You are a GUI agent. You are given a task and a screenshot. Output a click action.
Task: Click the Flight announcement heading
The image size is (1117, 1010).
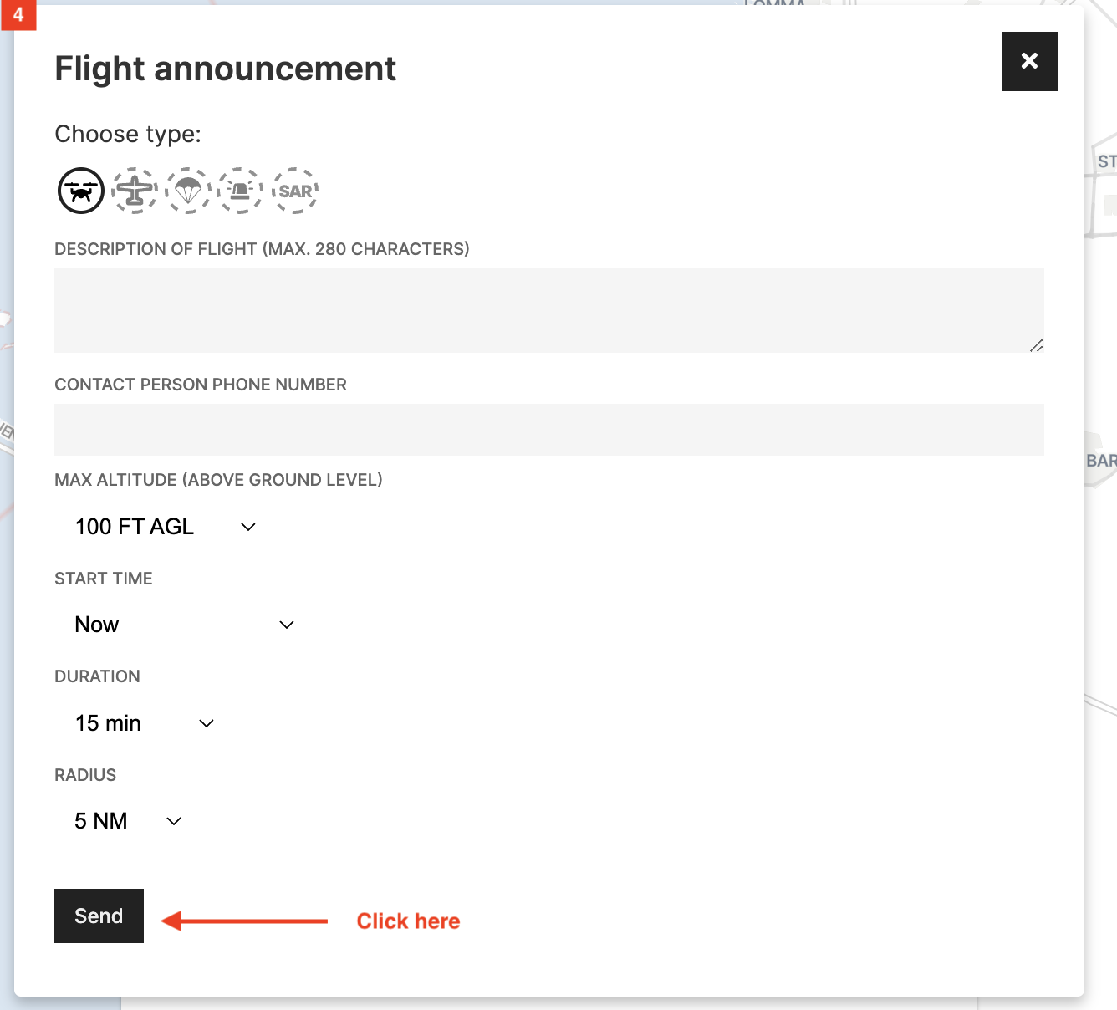[x=225, y=69]
